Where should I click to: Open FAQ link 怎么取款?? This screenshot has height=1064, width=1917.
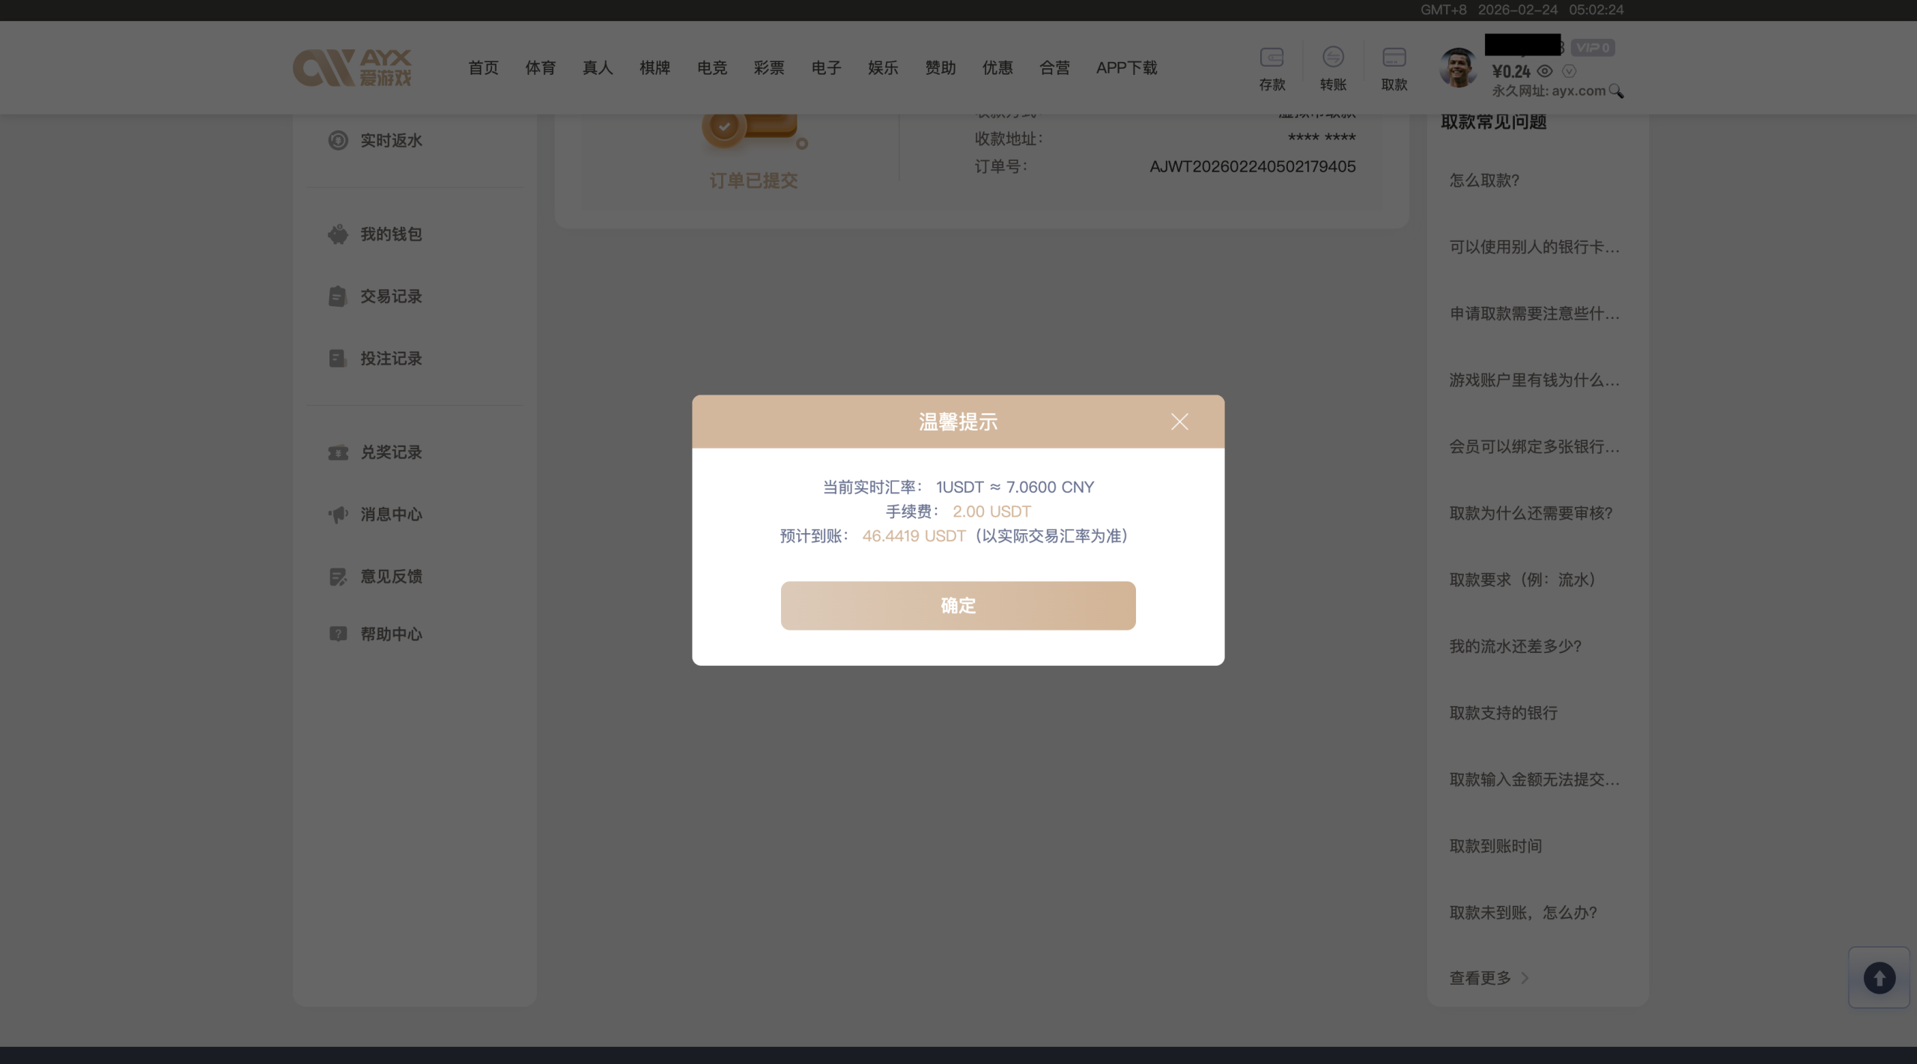[1484, 180]
